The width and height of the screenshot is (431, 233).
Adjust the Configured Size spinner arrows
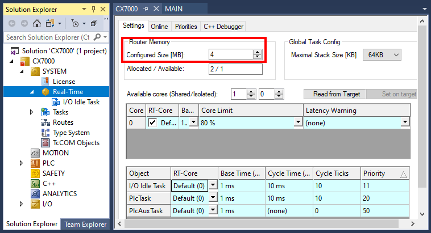pos(257,54)
